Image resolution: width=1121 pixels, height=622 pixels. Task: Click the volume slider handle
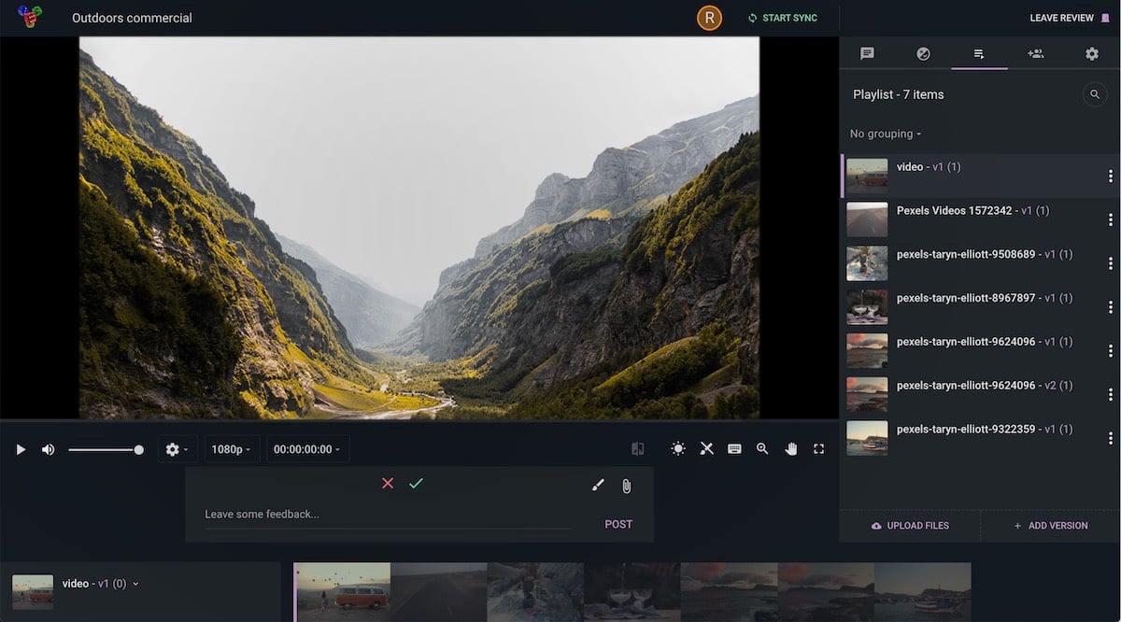(x=139, y=449)
